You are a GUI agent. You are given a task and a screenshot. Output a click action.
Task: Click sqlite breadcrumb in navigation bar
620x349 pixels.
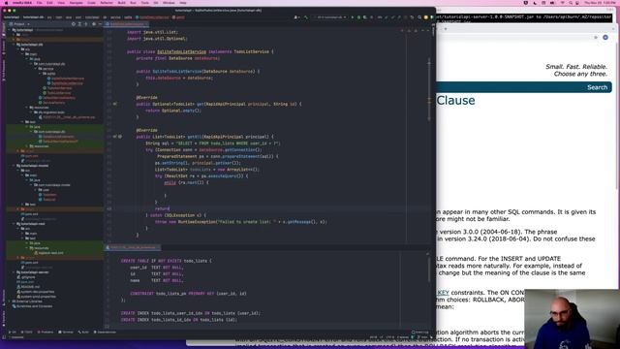tap(128, 17)
